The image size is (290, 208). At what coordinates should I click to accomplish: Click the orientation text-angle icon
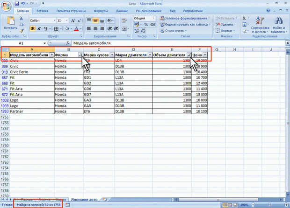point(110,20)
